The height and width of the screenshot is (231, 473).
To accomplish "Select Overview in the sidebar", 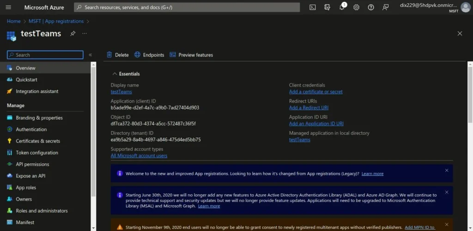I will (x=45, y=68).
